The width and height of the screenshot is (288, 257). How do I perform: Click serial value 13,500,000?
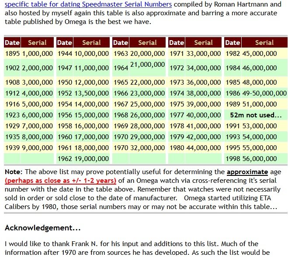91,93
